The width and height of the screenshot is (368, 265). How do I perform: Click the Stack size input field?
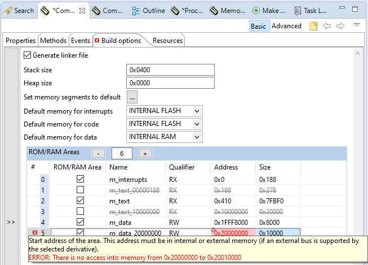click(170, 70)
